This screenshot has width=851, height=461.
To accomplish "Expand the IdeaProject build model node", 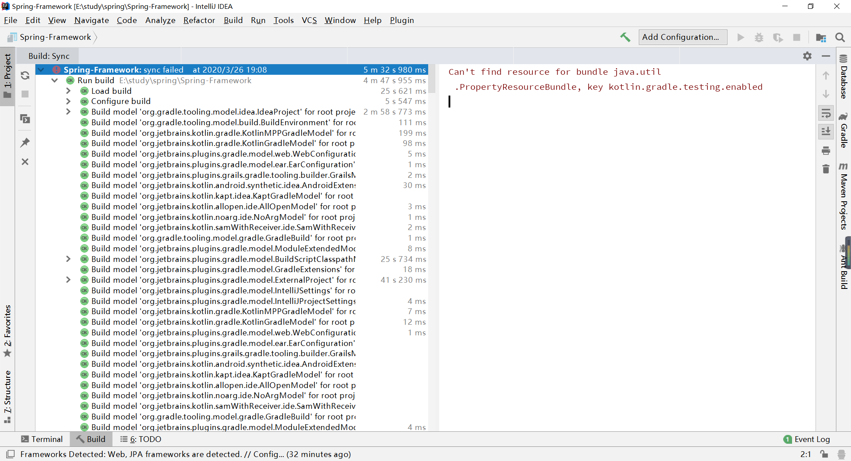I will (x=68, y=112).
